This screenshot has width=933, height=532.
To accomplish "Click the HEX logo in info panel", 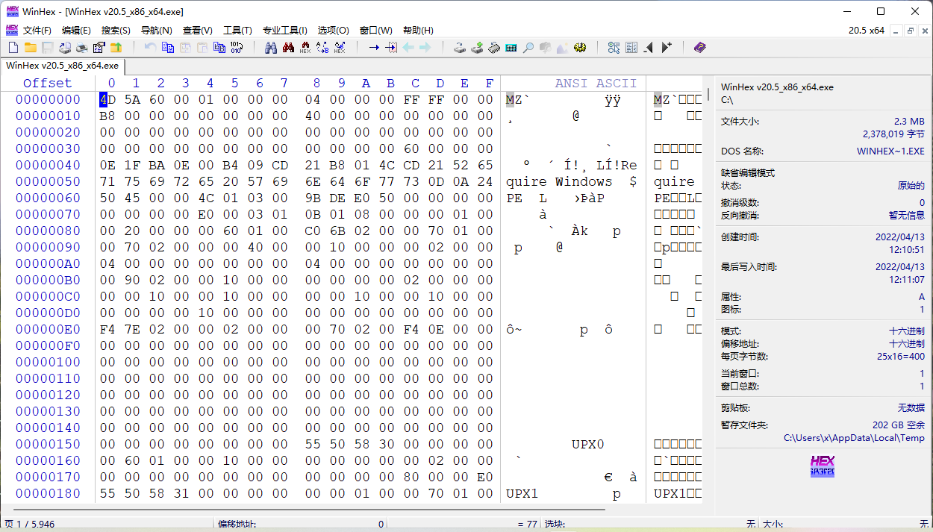I will pyautogui.click(x=823, y=466).
